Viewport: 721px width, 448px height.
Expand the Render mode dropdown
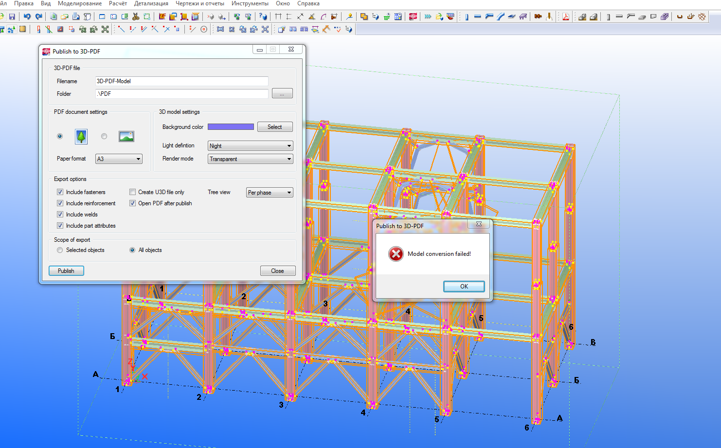[x=250, y=159]
